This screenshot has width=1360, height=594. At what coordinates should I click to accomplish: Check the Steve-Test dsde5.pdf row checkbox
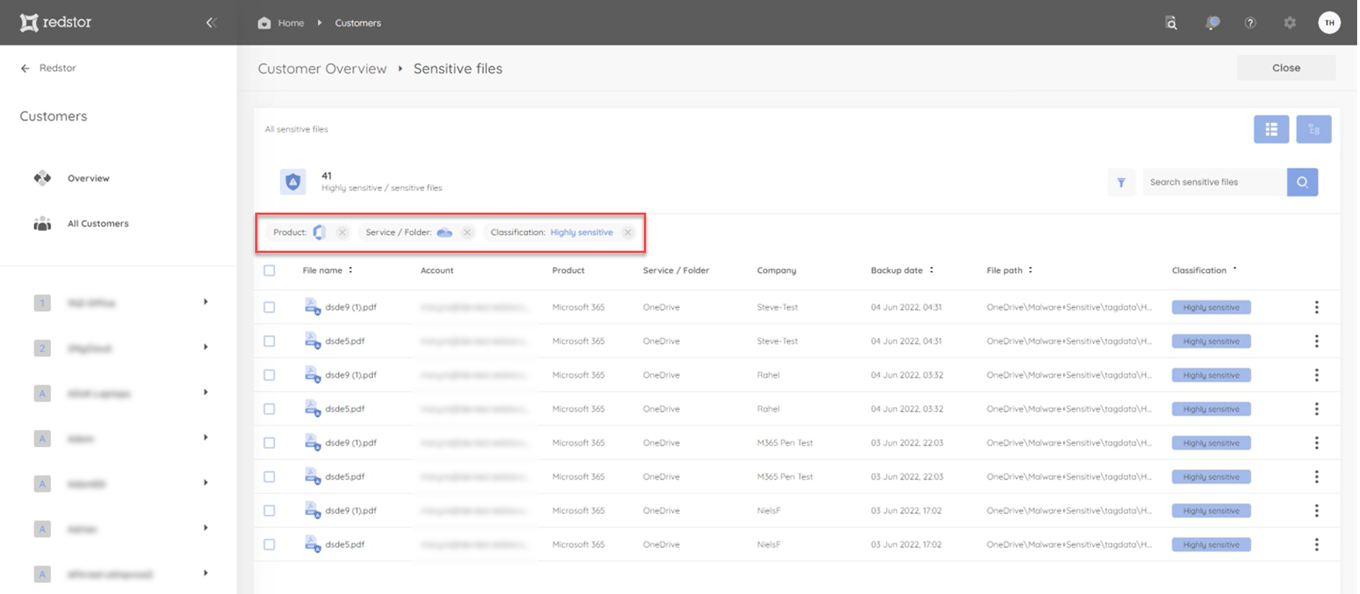[269, 341]
